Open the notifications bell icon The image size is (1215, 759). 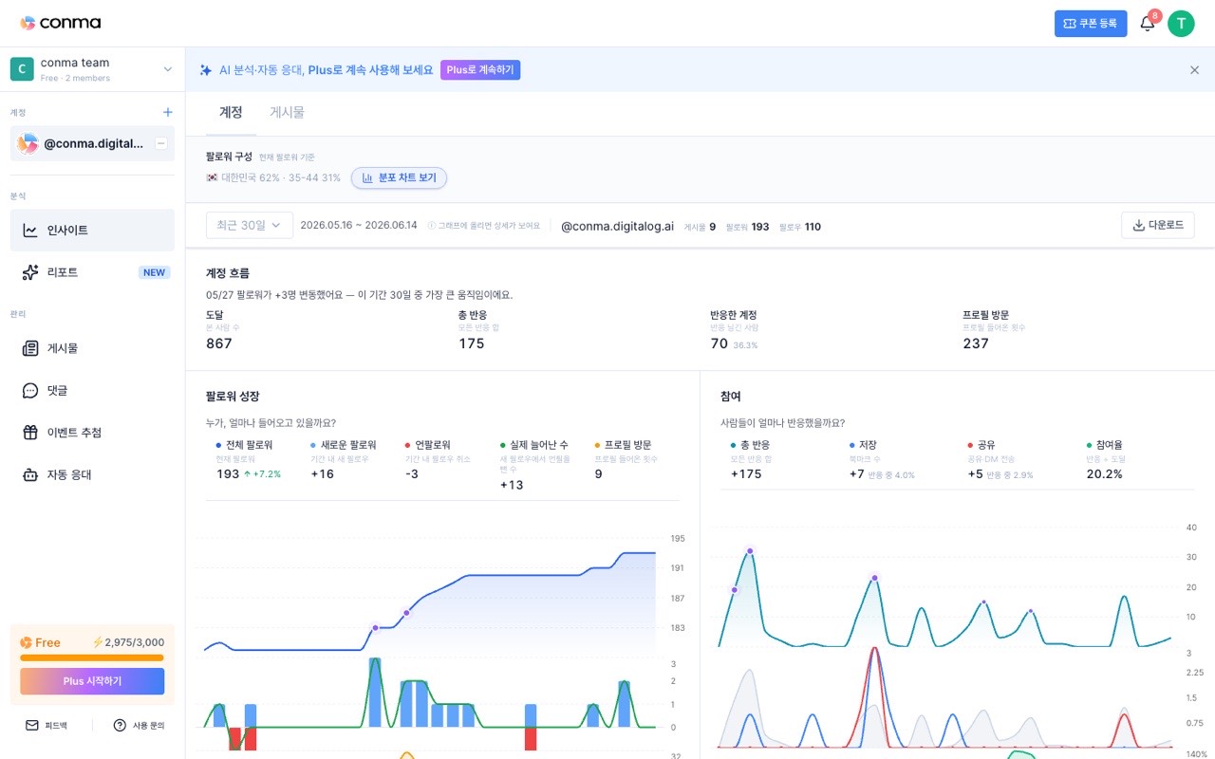click(x=1147, y=24)
